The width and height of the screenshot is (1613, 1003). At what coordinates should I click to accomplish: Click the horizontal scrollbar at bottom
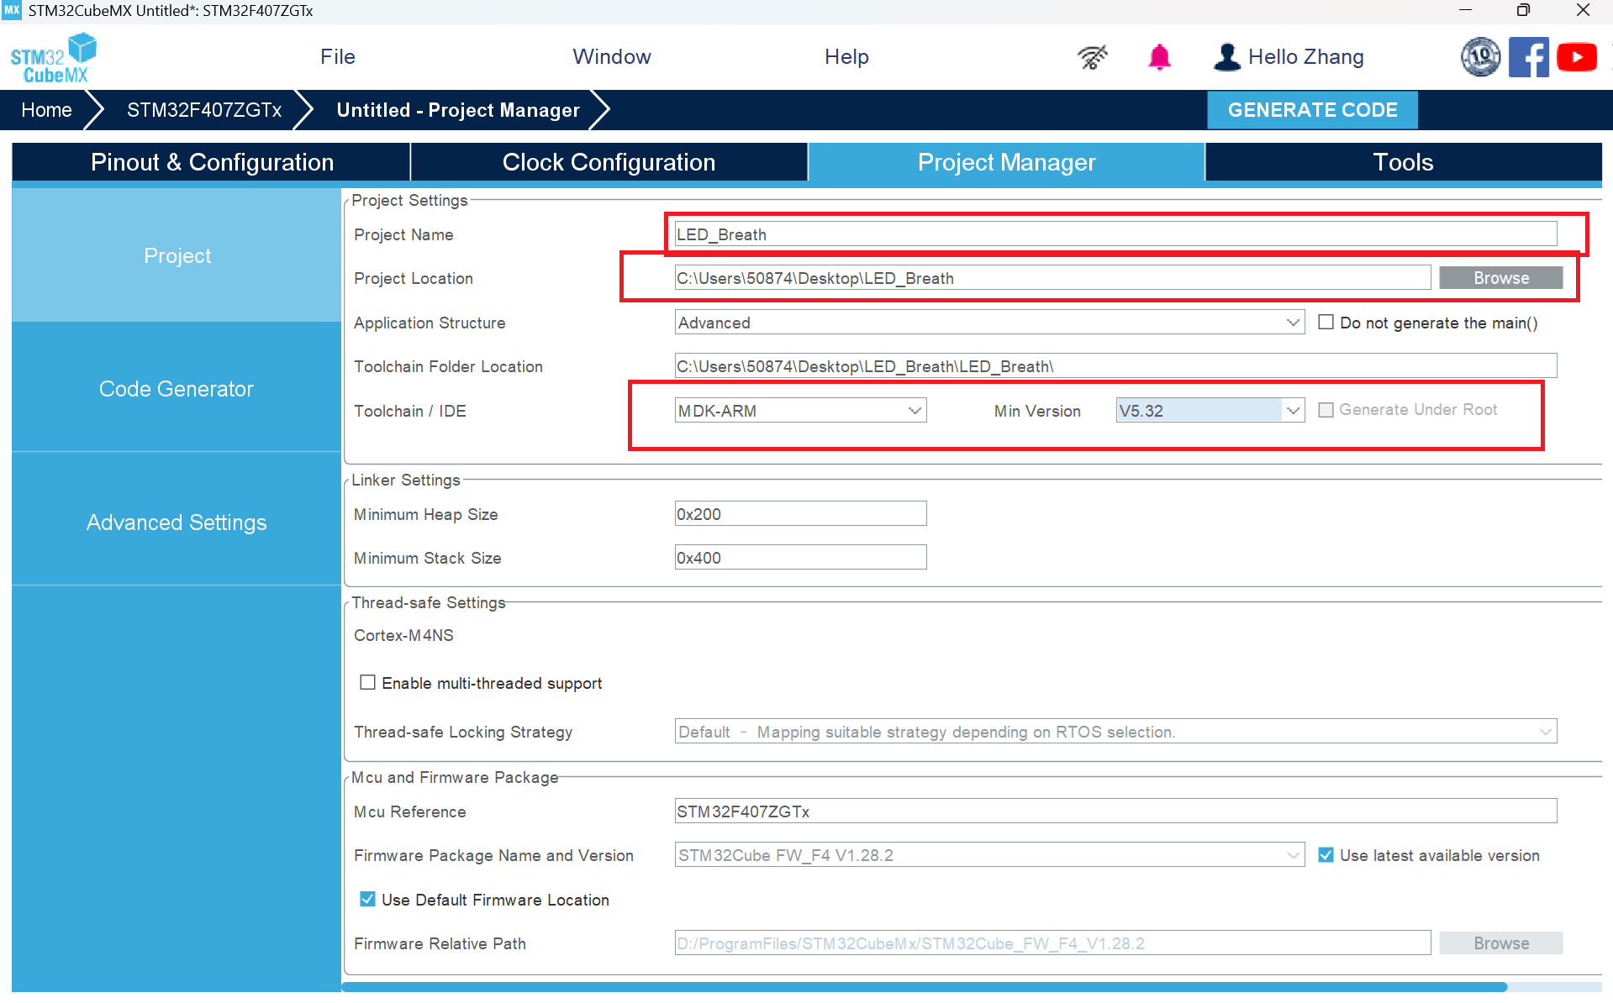click(924, 987)
